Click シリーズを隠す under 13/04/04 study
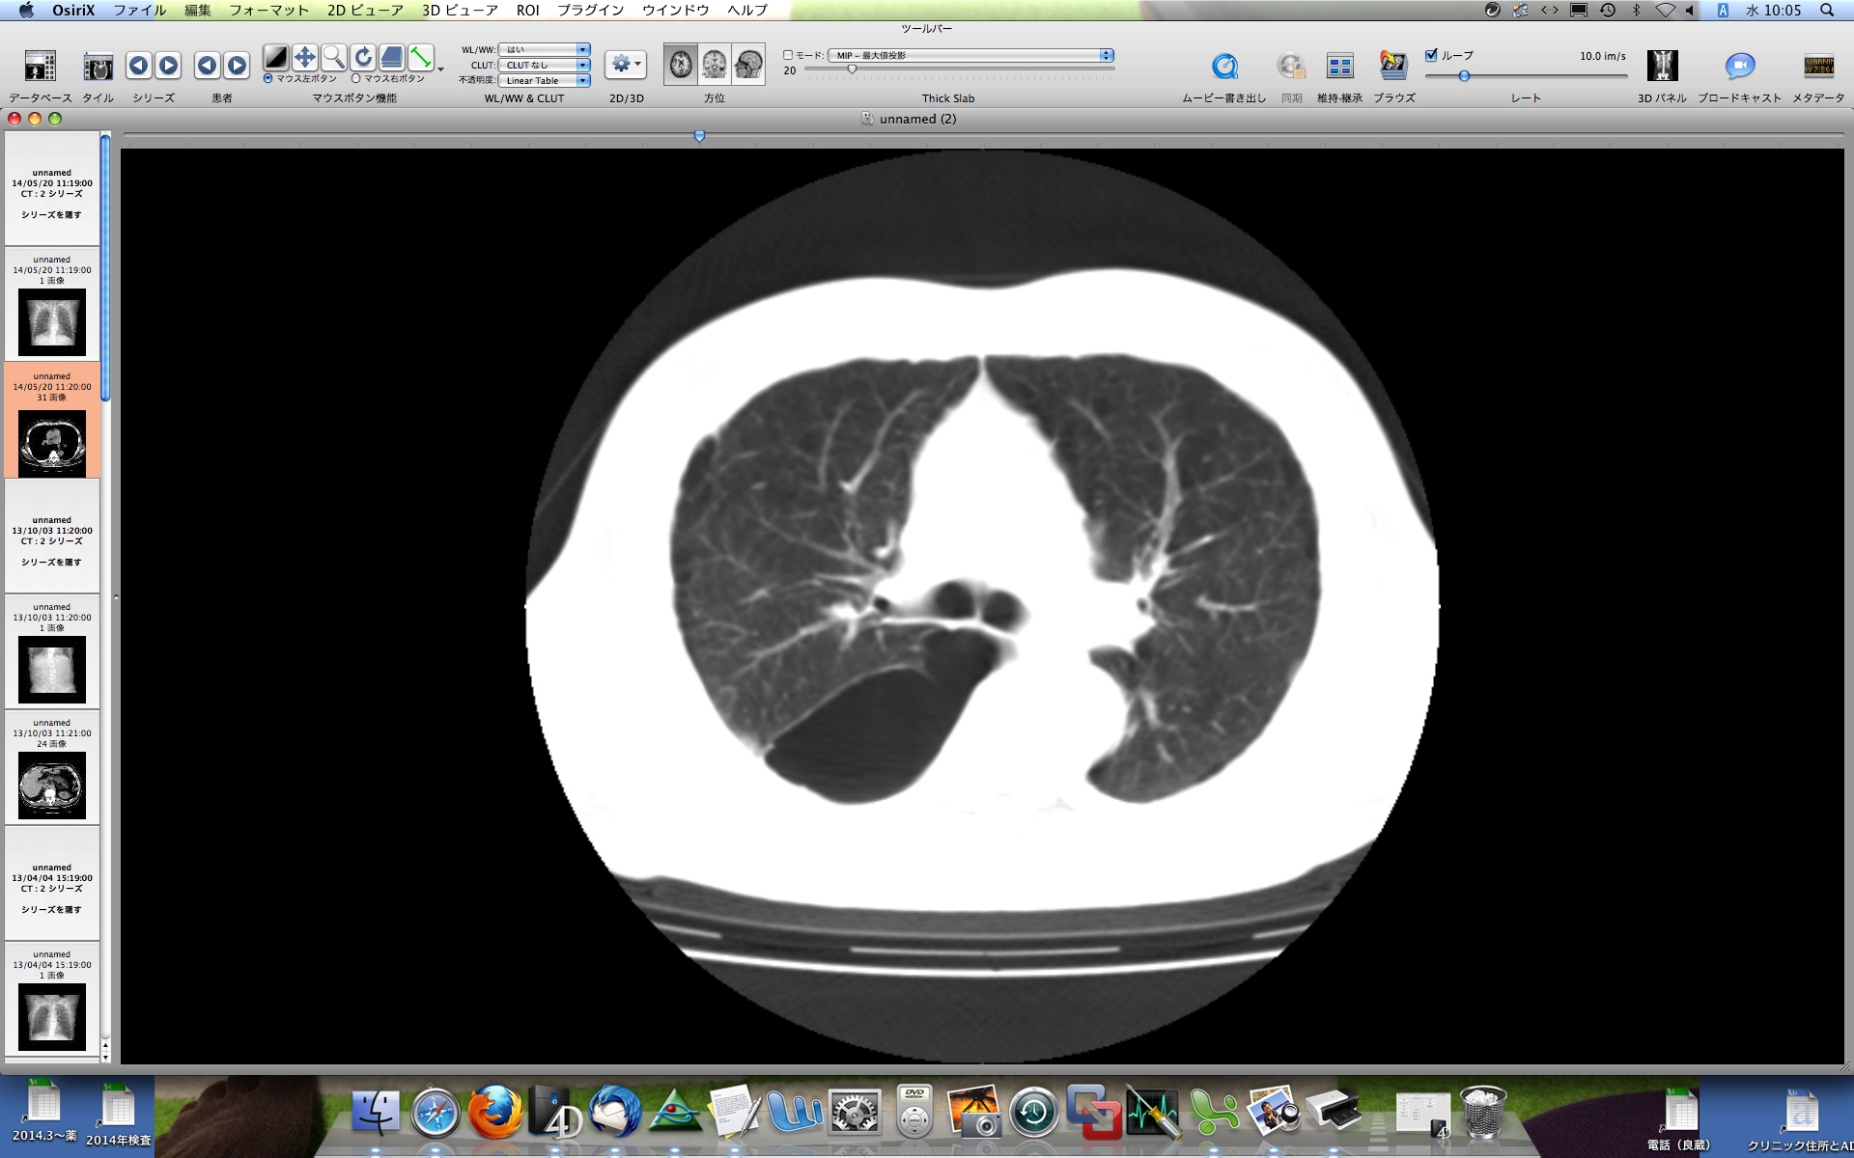Image resolution: width=1854 pixels, height=1158 pixels. [52, 909]
